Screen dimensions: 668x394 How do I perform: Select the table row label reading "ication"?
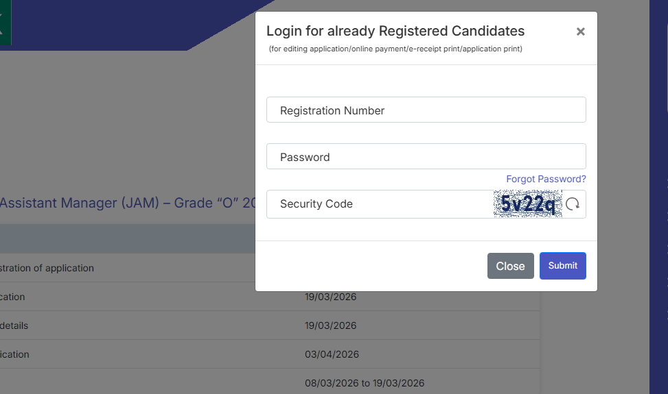(14, 354)
